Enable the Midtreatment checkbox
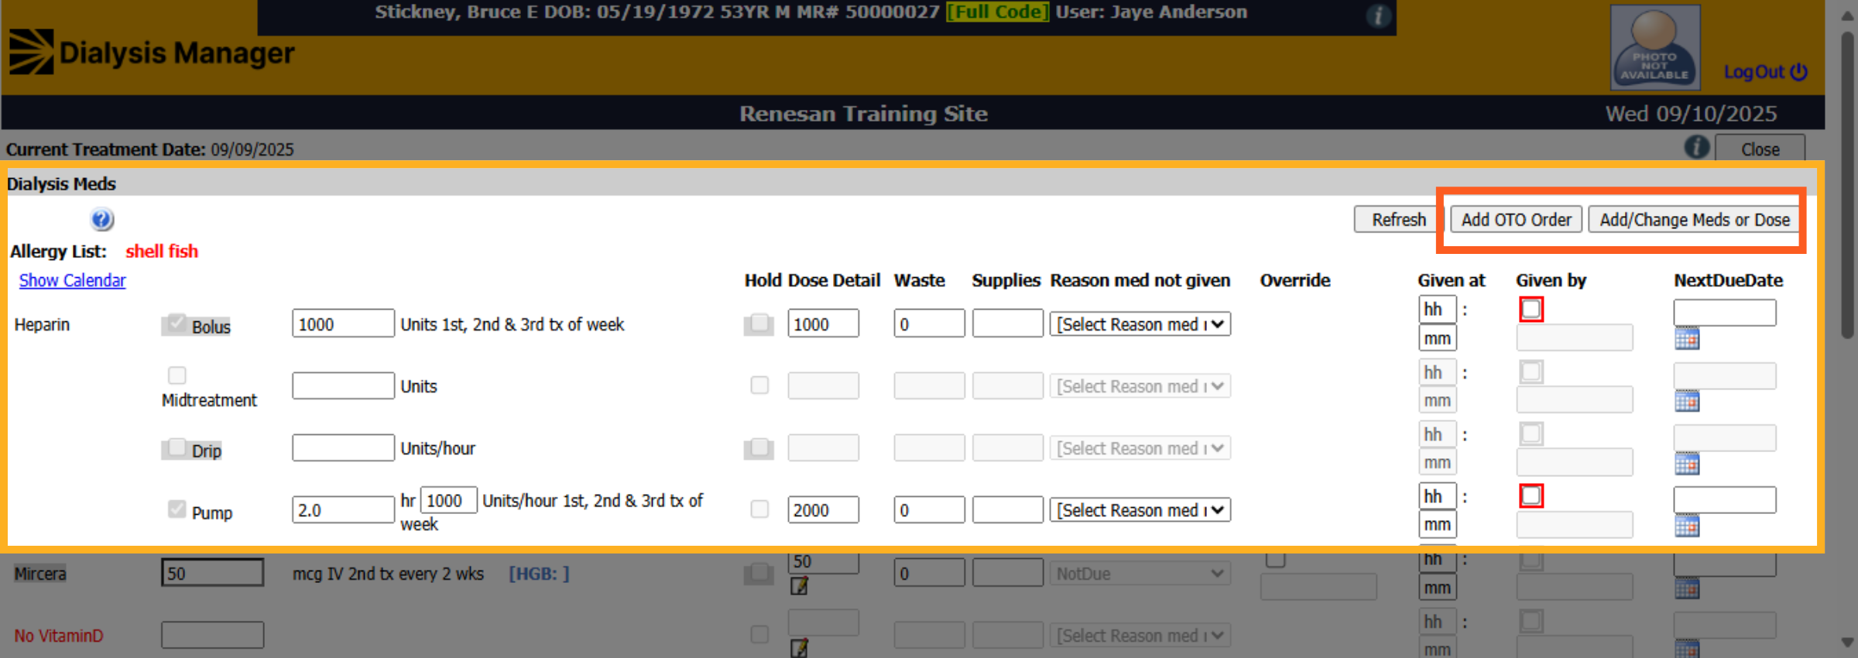Viewport: 1858px width, 658px height. [177, 375]
